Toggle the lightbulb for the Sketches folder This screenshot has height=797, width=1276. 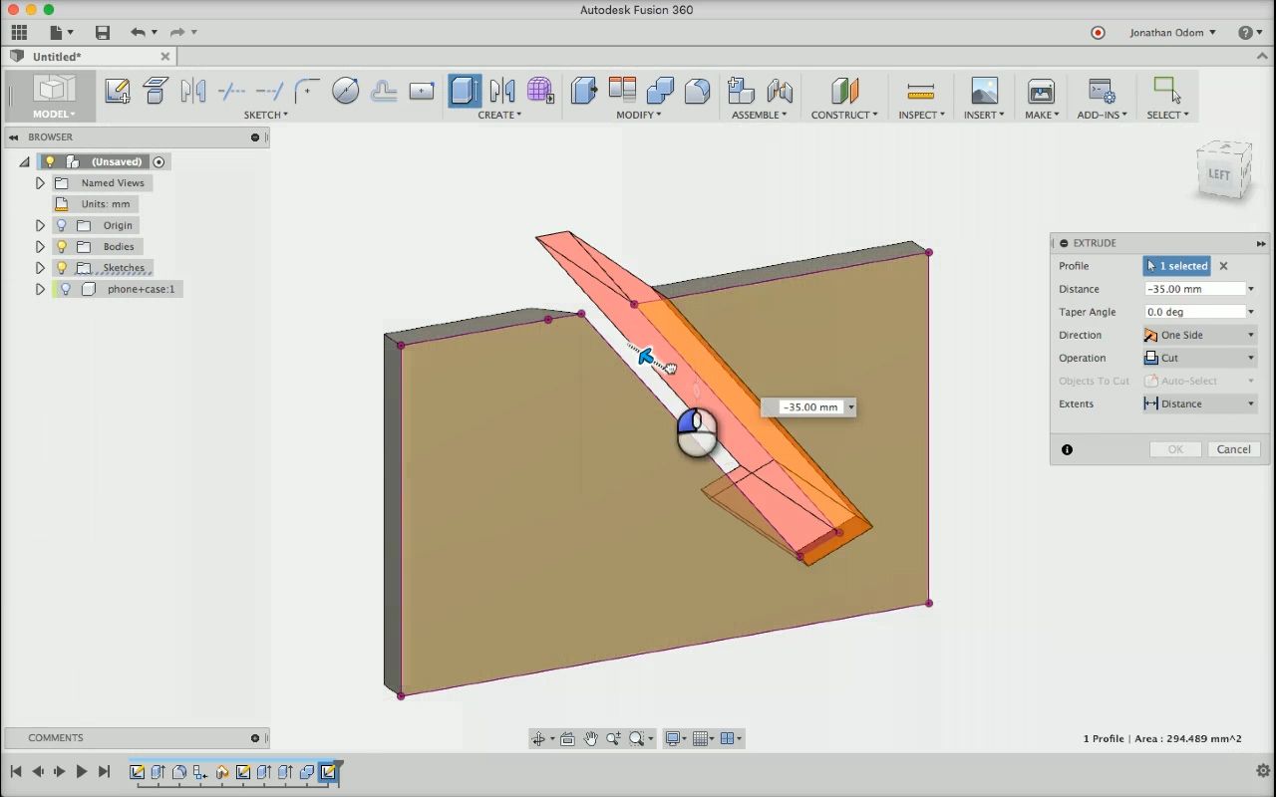[62, 267]
